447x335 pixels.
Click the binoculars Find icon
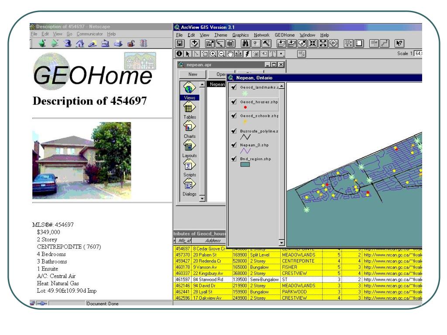pyautogui.click(x=245, y=43)
